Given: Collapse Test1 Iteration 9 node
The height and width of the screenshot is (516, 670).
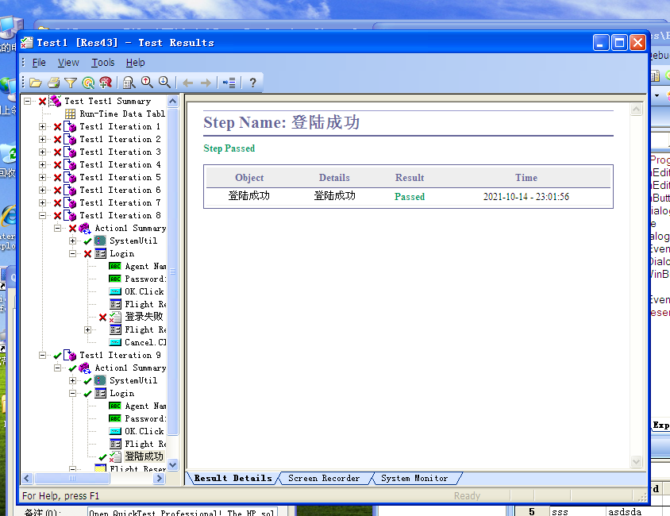Looking at the screenshot, I should 42,356.
